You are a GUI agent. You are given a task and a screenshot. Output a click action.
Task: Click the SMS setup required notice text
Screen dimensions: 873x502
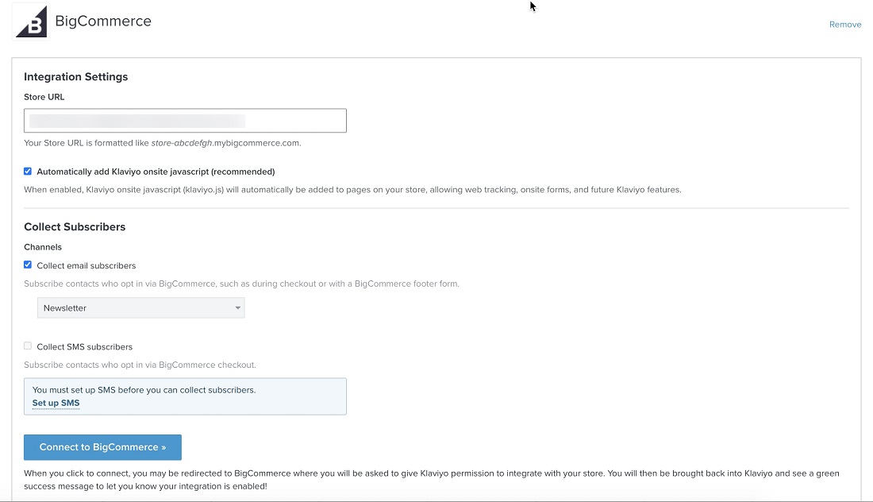click(x=144, y=390)
